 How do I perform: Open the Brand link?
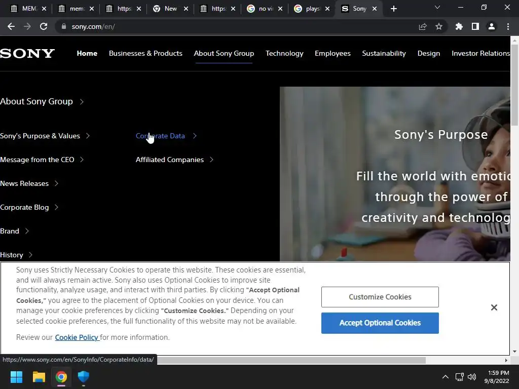[x=15, y=231]
